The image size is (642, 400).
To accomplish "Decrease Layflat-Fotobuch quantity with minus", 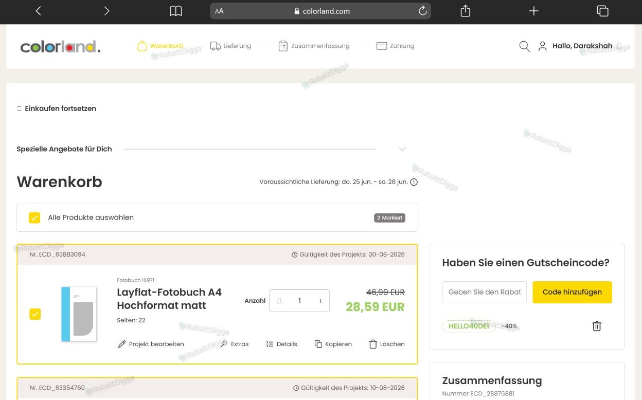I will 279,301.
